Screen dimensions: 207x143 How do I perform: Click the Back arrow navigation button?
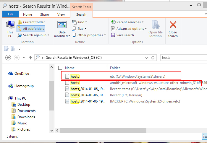pyautogui.click(x=8, y=58)
